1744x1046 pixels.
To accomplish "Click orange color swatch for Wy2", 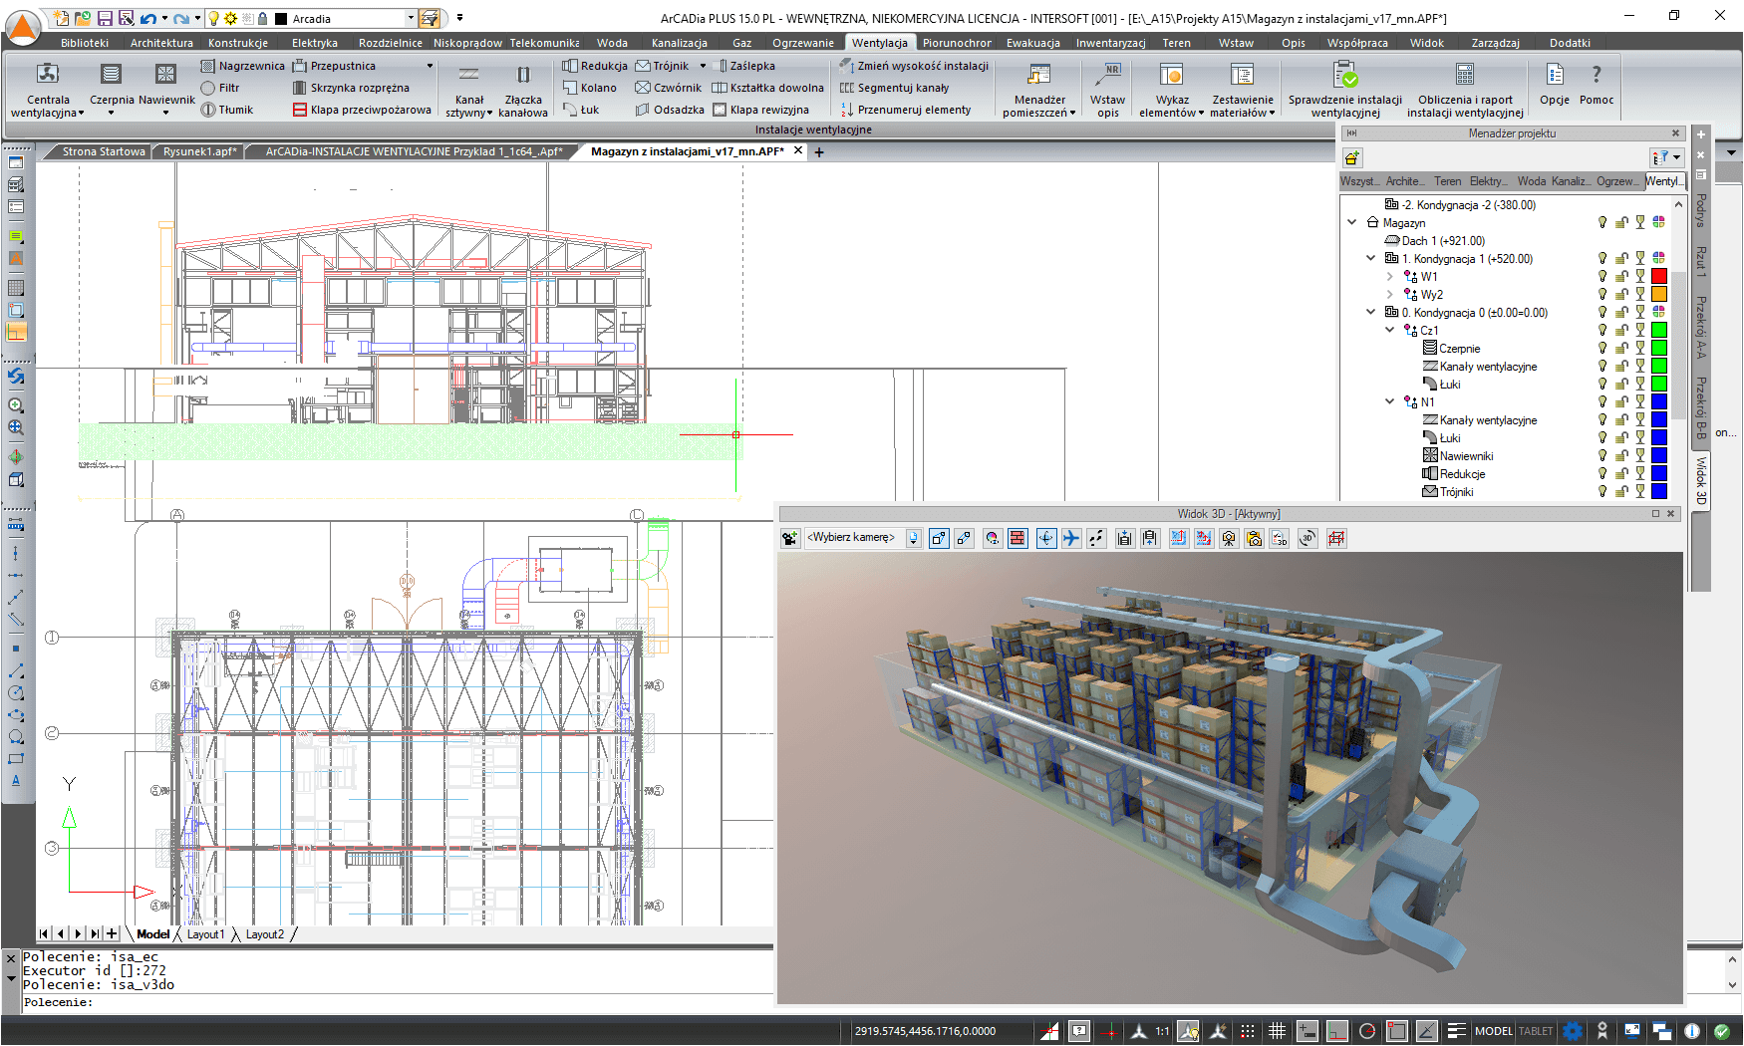I will point(1659,295).
